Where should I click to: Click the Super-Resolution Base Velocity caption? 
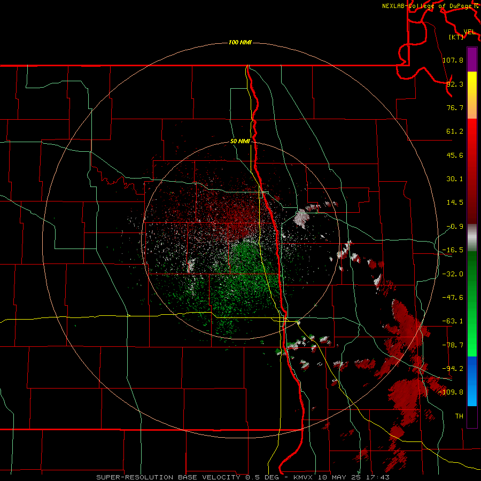pyautogui.click(x=243, y=477)
